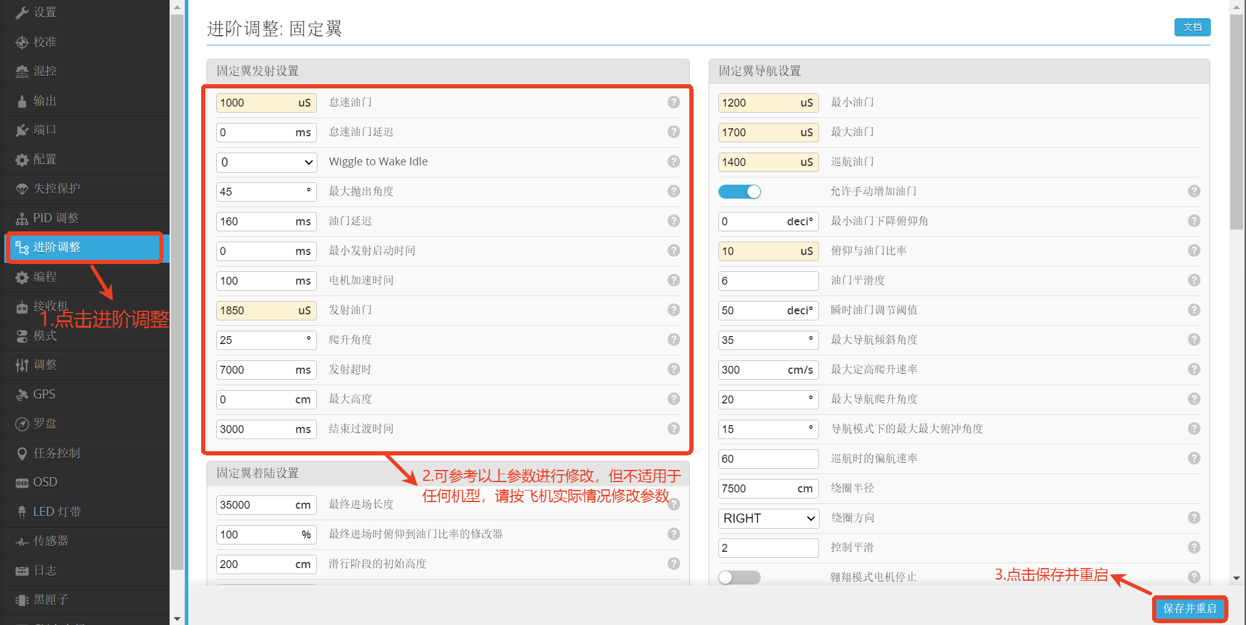The height and width of the screenshot is (625, 1246).
Task: Click the 怠速油门 input field
Action: [x=267, y=103]
